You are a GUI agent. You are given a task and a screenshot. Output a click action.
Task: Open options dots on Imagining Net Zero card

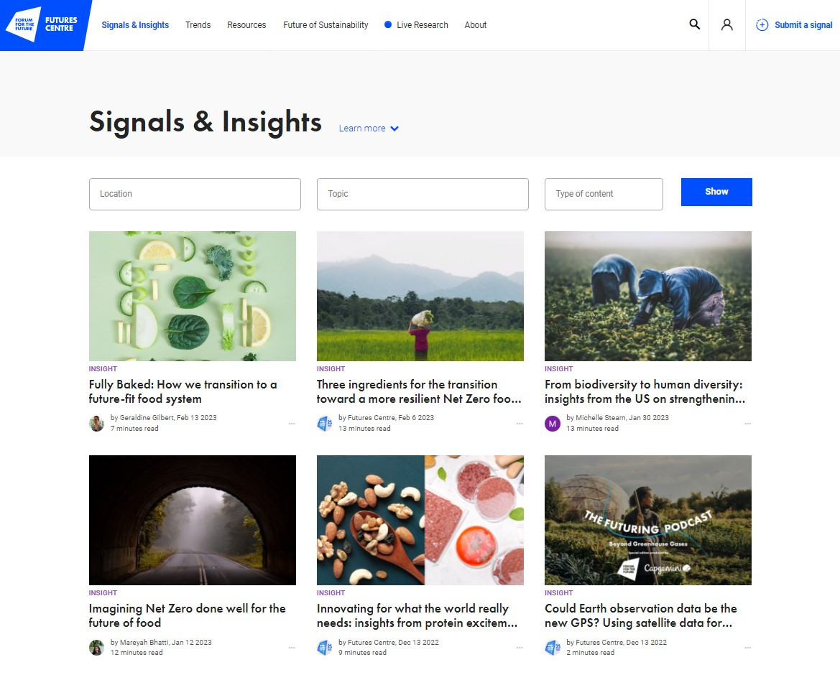292,648
